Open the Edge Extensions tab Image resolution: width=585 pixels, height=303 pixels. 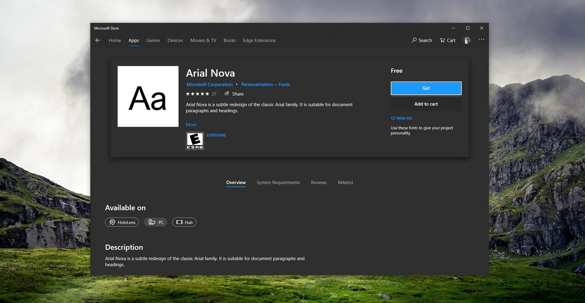[x=259, y=40]
